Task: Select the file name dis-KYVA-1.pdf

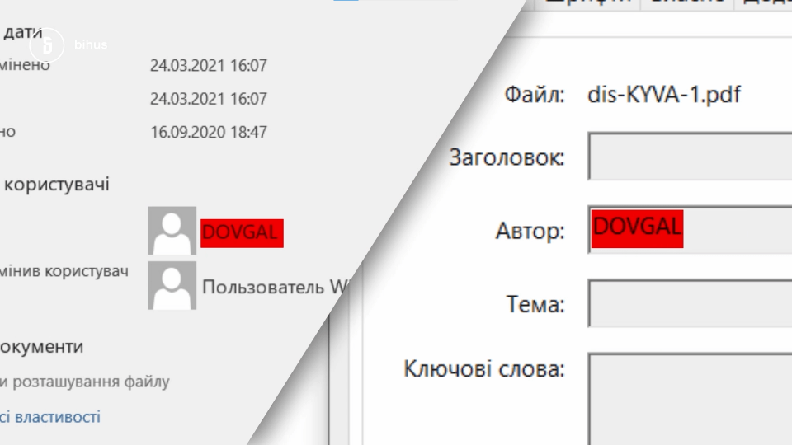Action: coord(663,95)
